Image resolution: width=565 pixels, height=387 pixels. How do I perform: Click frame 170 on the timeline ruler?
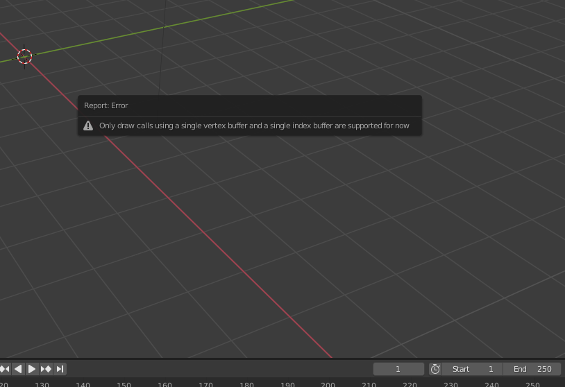click(x=205, y=384)
